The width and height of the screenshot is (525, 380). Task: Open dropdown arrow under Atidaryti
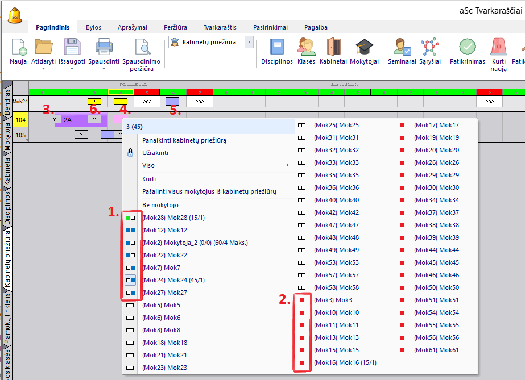click(x=43, y=69)
